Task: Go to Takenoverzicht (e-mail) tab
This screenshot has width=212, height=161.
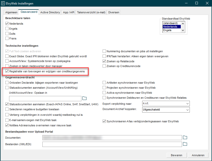Action: 91,12
